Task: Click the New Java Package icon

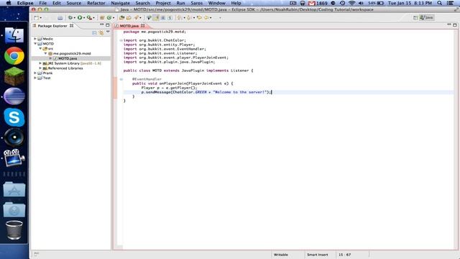Action: (x=102, y=18)
